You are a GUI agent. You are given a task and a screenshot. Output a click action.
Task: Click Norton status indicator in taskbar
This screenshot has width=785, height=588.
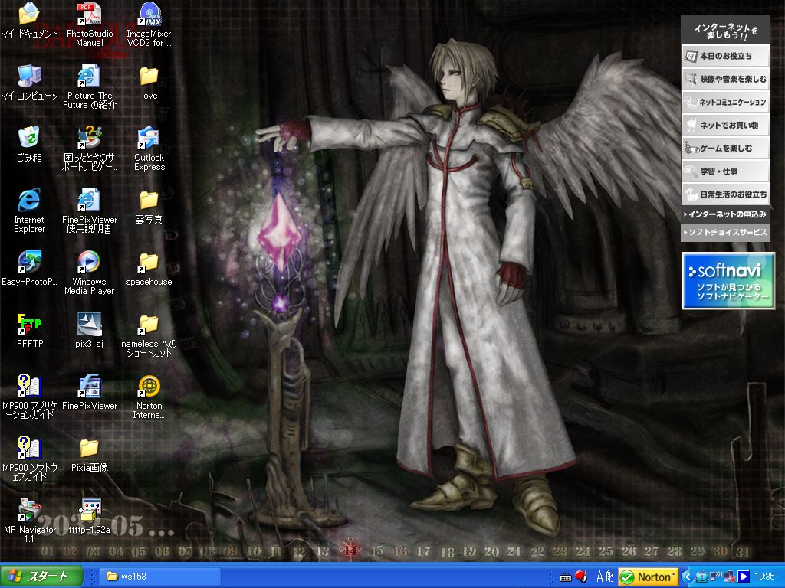click(648, 577)
